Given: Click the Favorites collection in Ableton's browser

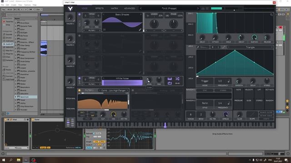Looking at the screenshot, I should click(x=8, y=21).
